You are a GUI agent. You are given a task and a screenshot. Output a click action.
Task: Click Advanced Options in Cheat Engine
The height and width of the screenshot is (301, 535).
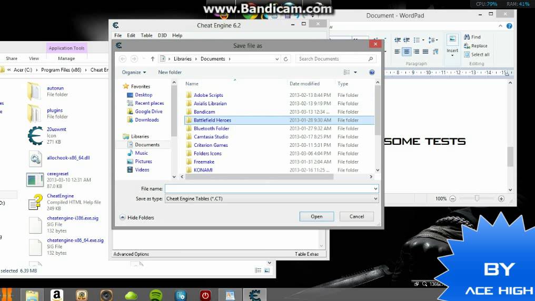pos(131,254)
